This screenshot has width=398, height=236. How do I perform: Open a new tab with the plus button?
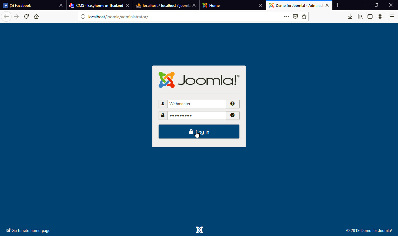click(x=338, y=5)
